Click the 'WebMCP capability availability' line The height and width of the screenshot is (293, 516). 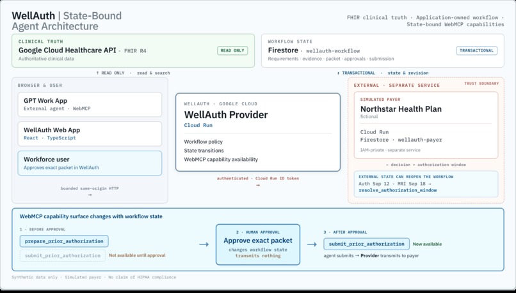tap(221, 160)
